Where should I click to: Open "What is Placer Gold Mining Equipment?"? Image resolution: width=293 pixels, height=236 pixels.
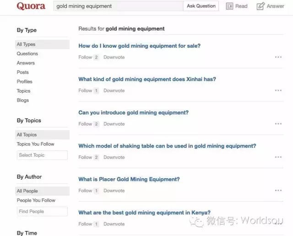click(129, 179)
